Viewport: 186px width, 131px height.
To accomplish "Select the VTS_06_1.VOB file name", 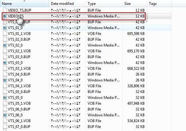I will [x=19, y=121].
